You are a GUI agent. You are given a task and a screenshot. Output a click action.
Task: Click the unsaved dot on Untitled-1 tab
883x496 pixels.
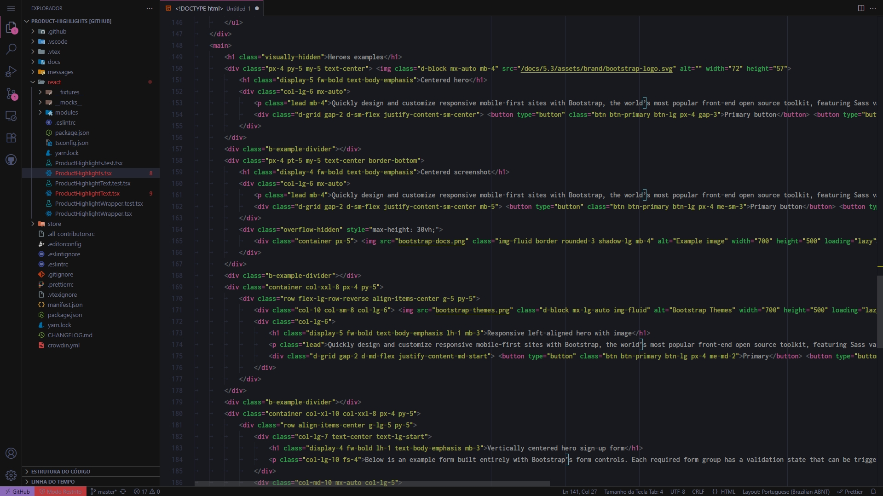point(257,8)
